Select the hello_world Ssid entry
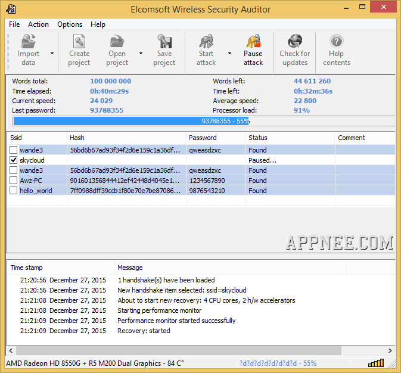 (x=36, y=191)
